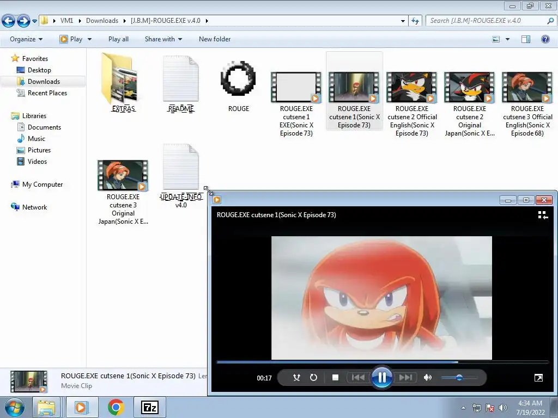Click the Play toolbar button
The height and width of the screenshot is (418, 558).
(x=71, y=39)
